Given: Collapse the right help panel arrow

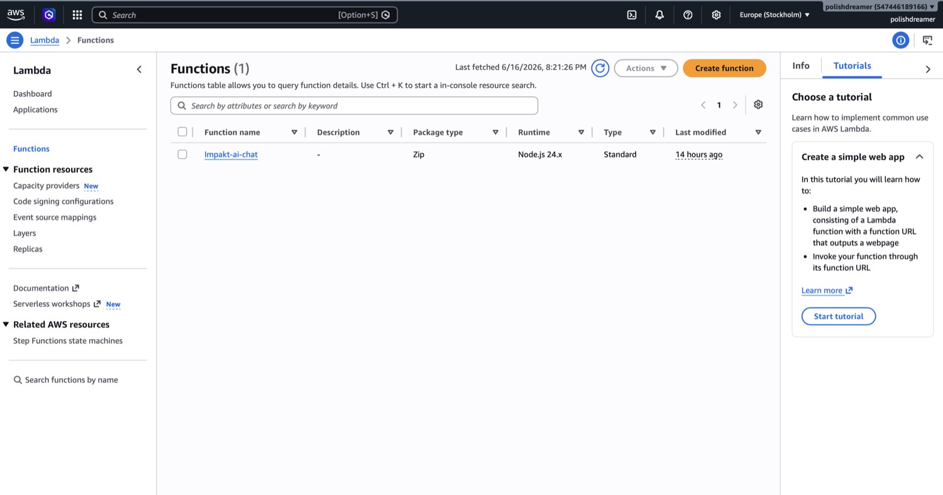Looking at the screenshot, I should (x=928, y=69).
